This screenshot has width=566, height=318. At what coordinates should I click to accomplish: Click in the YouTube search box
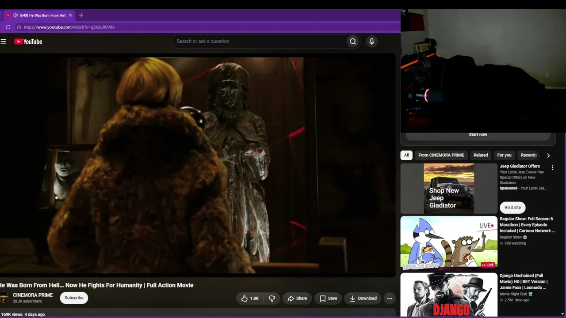[x=260, y=42]
